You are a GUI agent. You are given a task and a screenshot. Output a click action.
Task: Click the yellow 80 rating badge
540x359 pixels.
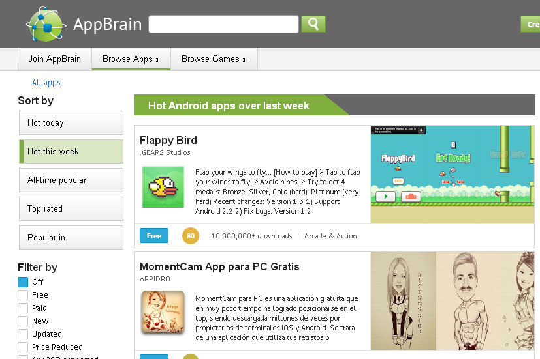pyautogui.click(x=191, y=236)
